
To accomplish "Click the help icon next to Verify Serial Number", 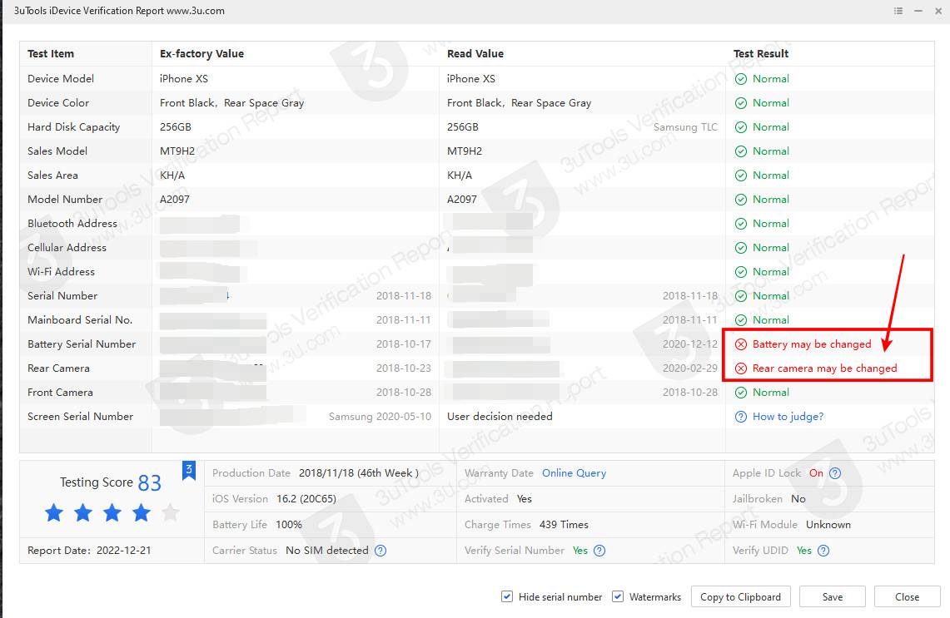I will (x=599, y=551).
